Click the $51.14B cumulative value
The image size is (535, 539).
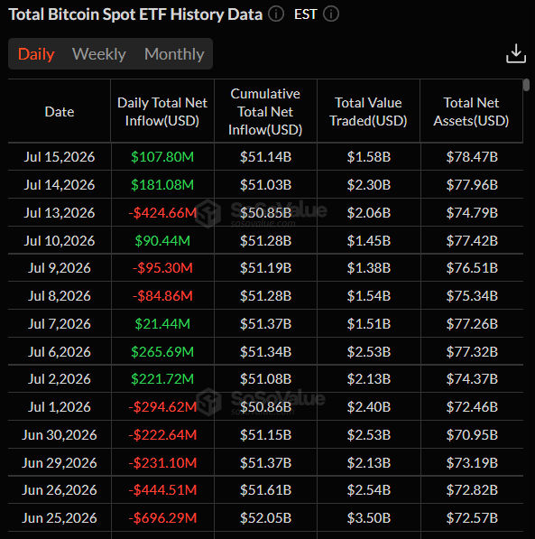pos(265,157)
